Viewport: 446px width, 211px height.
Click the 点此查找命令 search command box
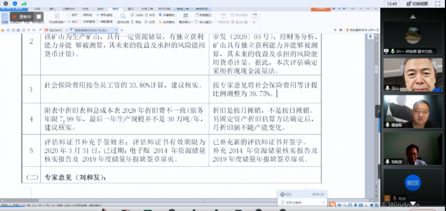[x=362, y=30]
